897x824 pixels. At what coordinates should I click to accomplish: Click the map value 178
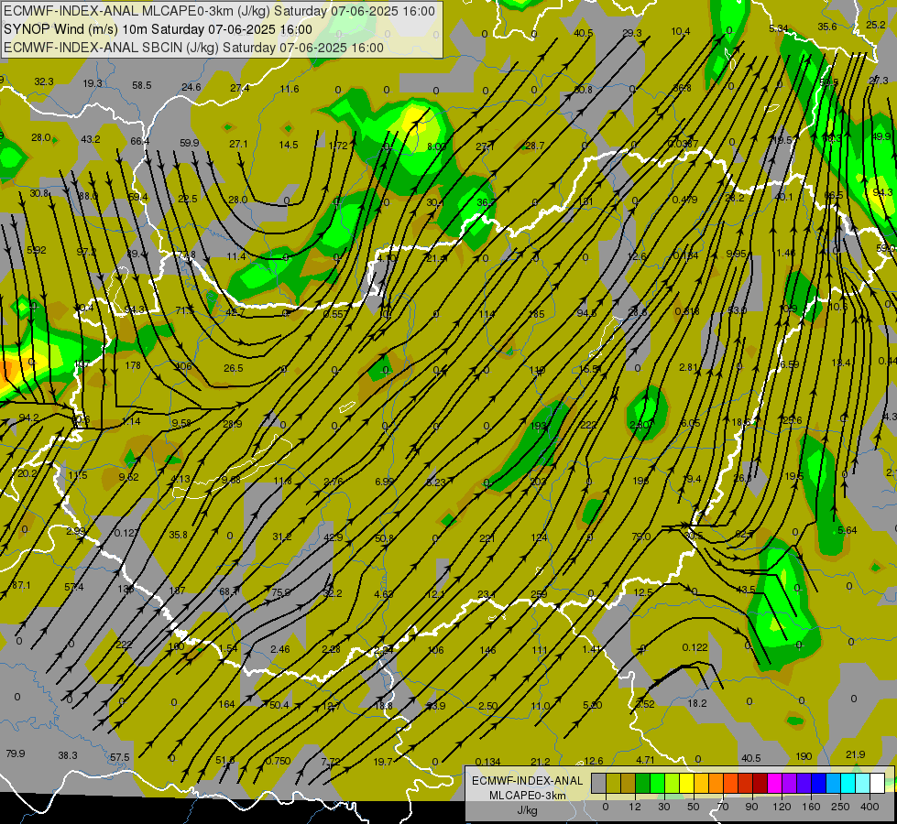click(133, 365)
